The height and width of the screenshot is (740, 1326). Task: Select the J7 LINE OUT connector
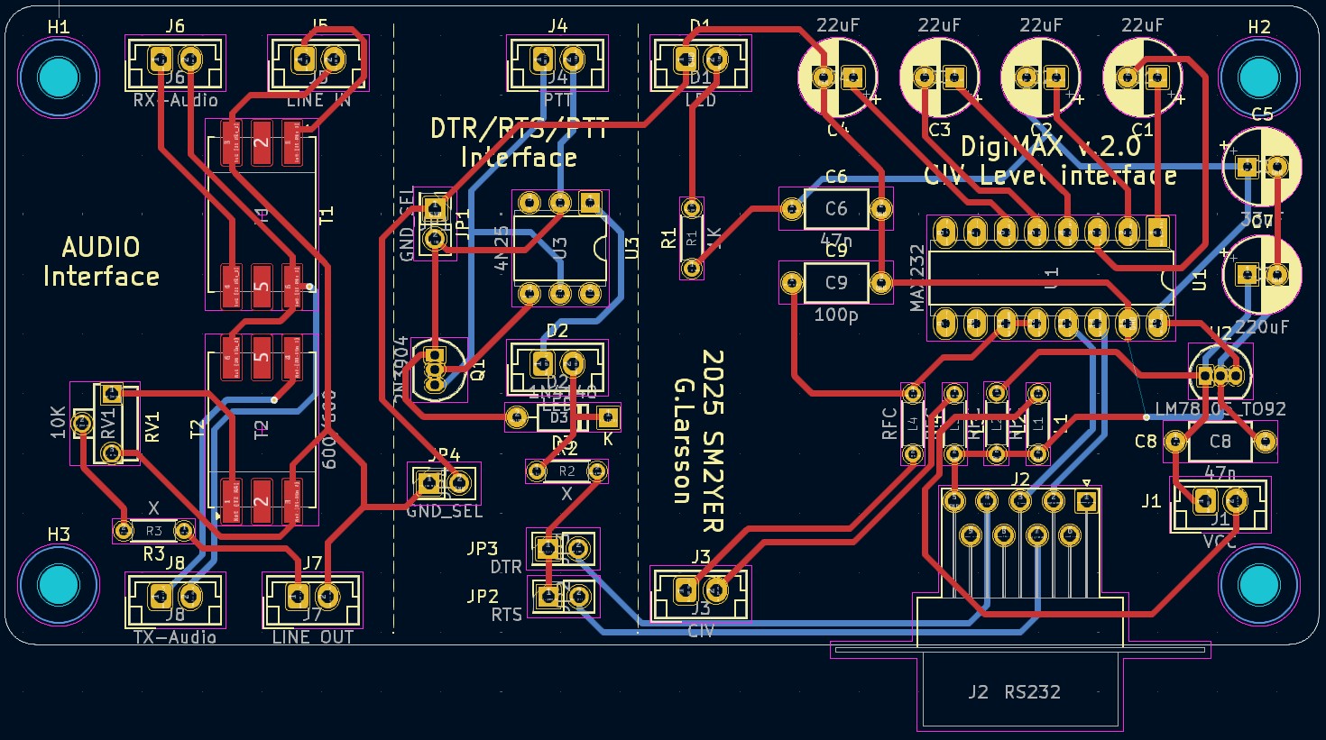312,598
